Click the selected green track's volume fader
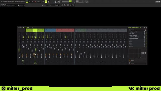The width and height of the screenshot is (161, 91). [x=36, y=50]
